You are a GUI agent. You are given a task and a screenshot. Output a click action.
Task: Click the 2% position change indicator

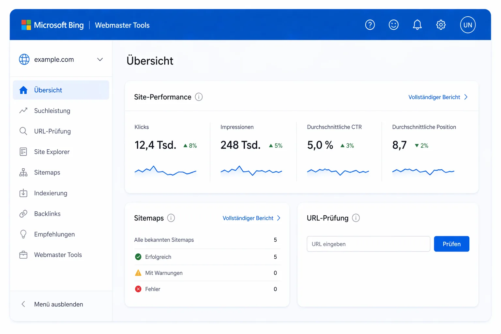422,146
